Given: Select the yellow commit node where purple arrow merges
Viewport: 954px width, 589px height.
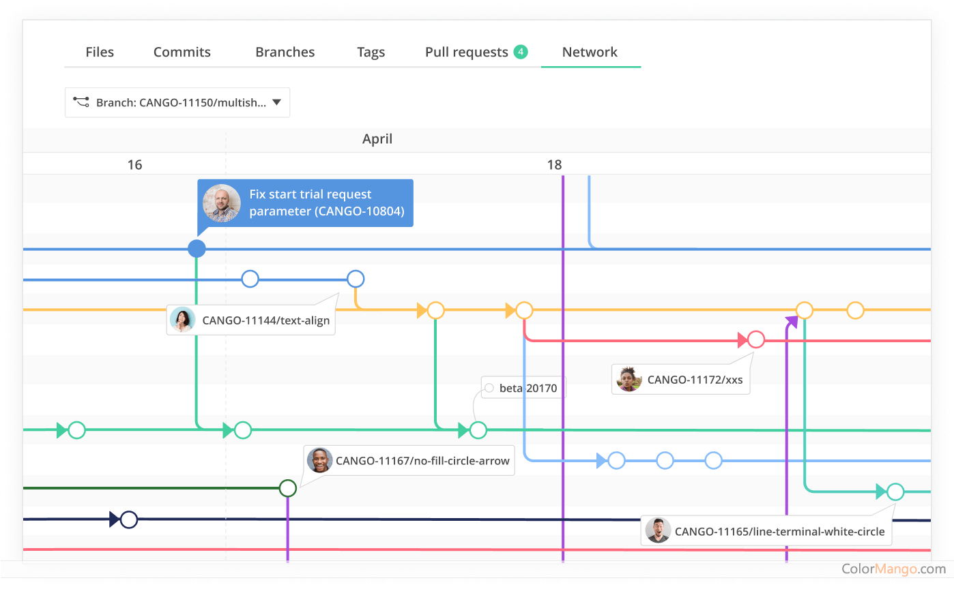Looking at the screenshot, I should click(805, 310).
